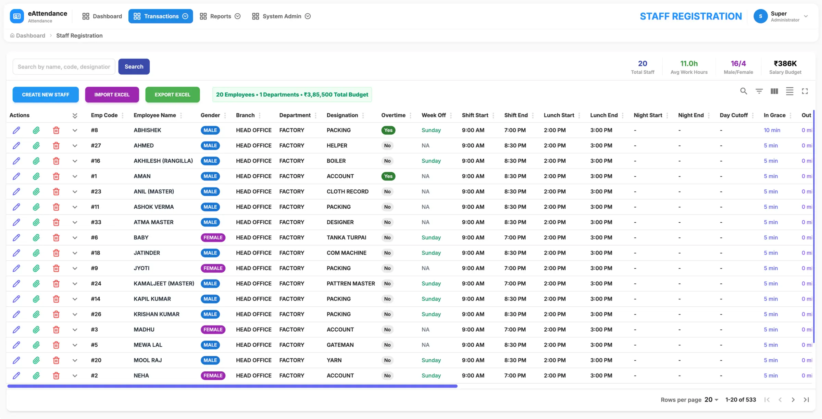The height and width of the screenshot is (419, 822).
Task: Delete the AMAN staff row
Action: [56, 176]
